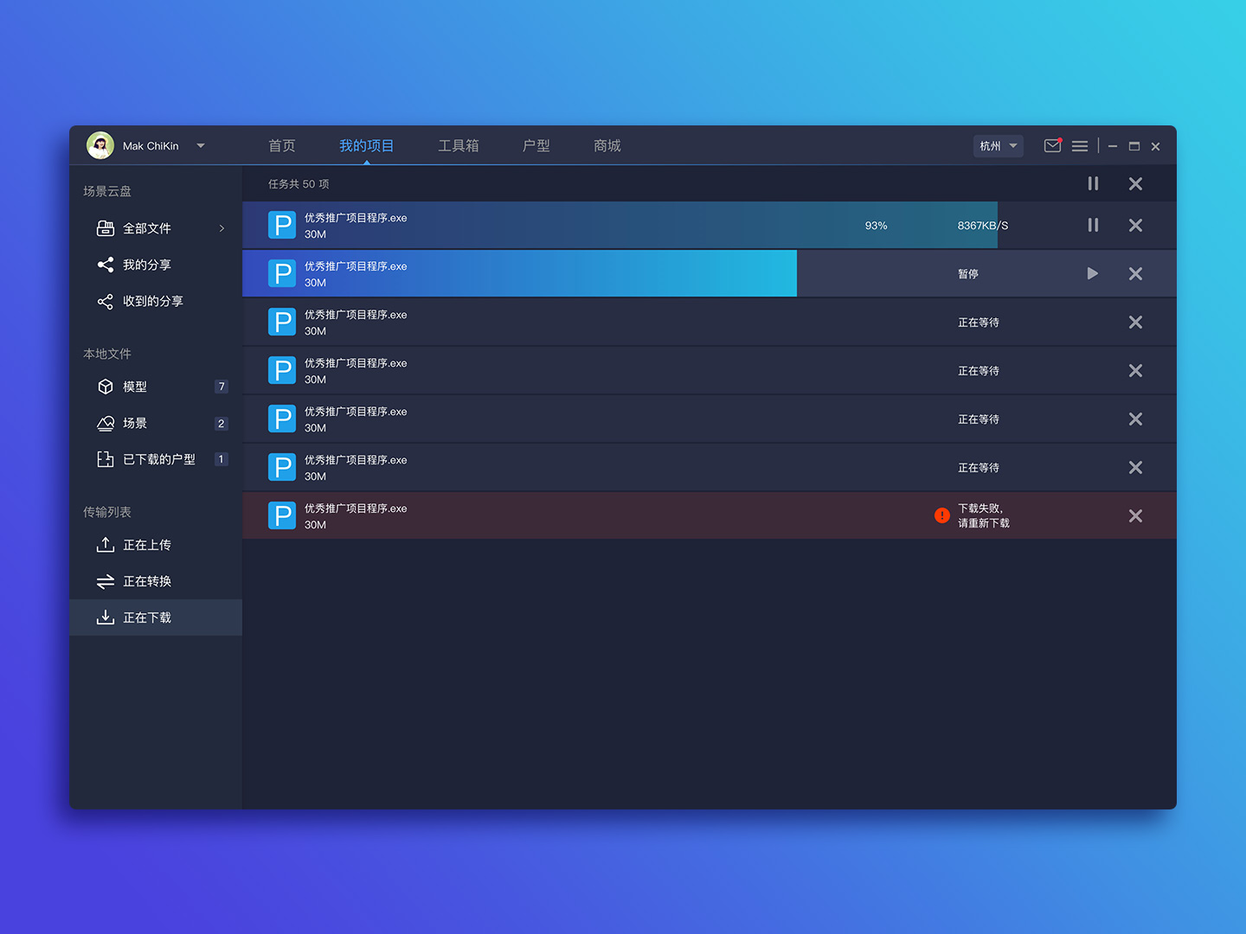Select 正在下载 in transfer list
1246x934 pixels.
click(x=156, y=617)
